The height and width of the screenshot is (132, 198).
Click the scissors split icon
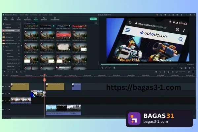tap(16, 72)
